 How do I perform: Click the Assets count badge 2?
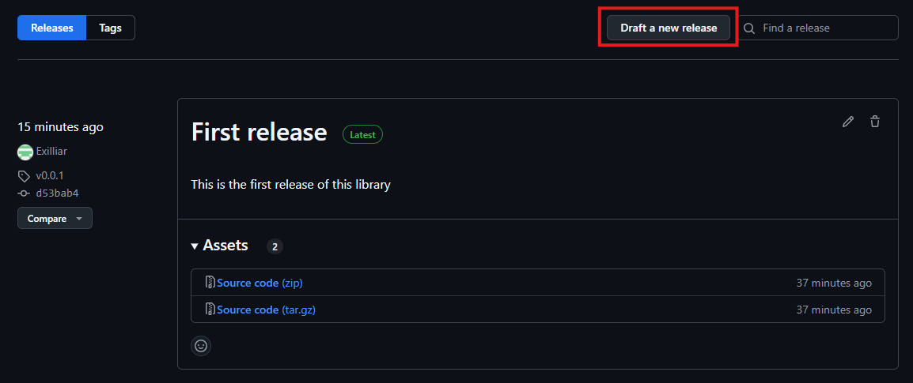(x=275, y=246)
